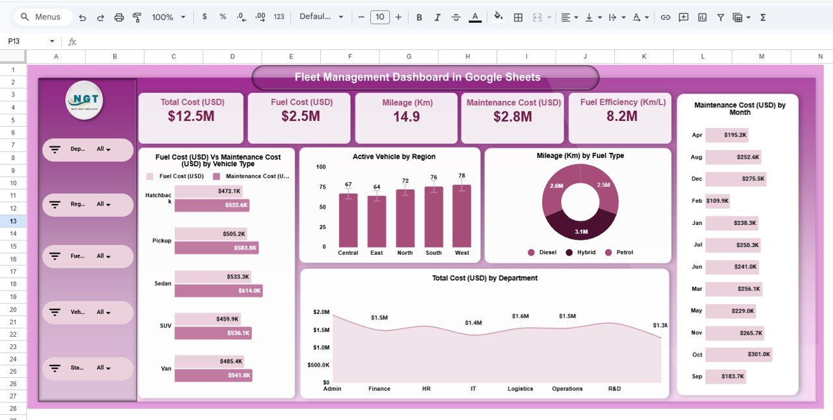This screenshot has width=833, height=420.
Task: Insert a chart from the toolbar
Action: pos(702,17)
